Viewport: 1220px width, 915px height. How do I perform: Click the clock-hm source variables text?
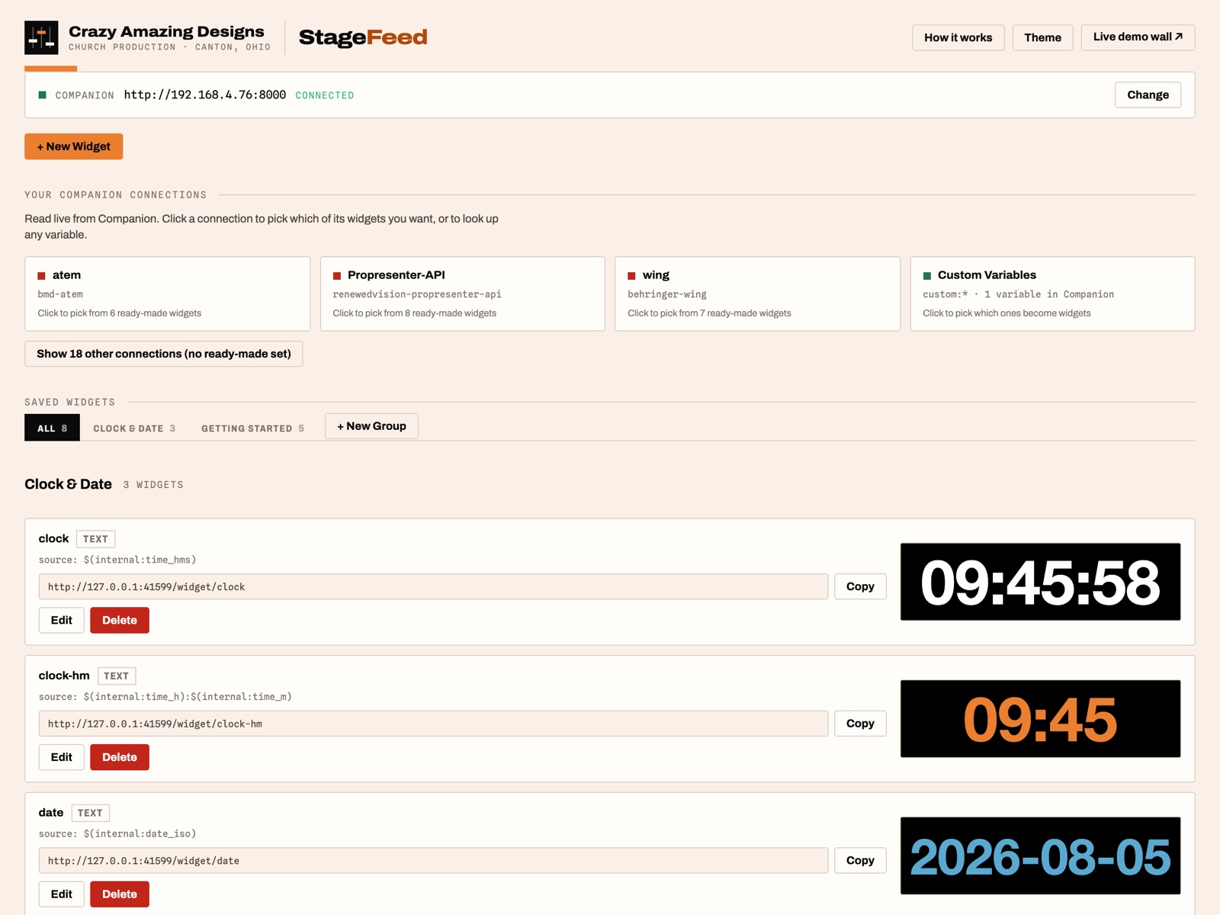point(165,697)
